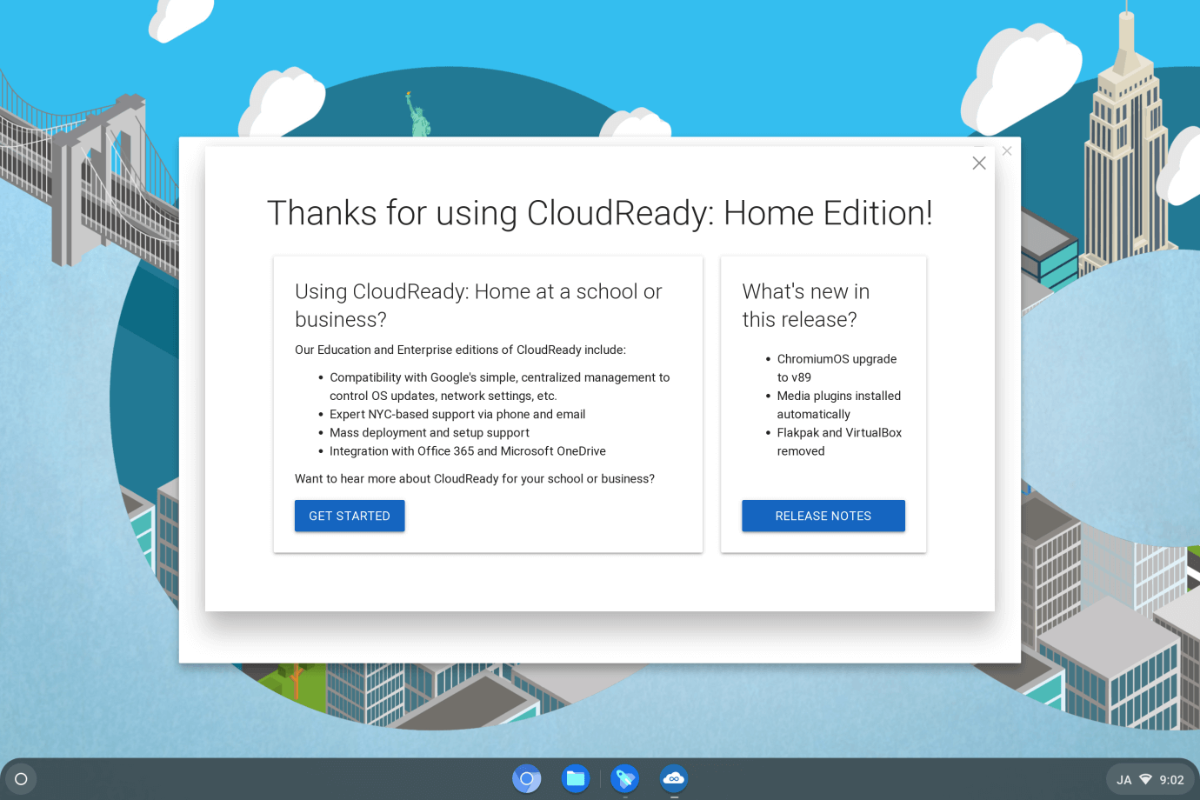The image size is (1200, 800).
Task: Open the Chromium browser from the shelf
Action: [526, 778]
